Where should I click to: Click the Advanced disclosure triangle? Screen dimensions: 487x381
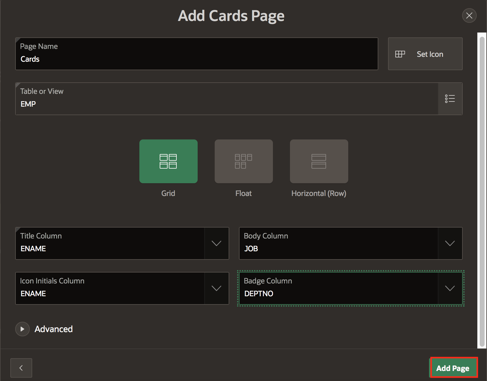[x=22, y=329]
